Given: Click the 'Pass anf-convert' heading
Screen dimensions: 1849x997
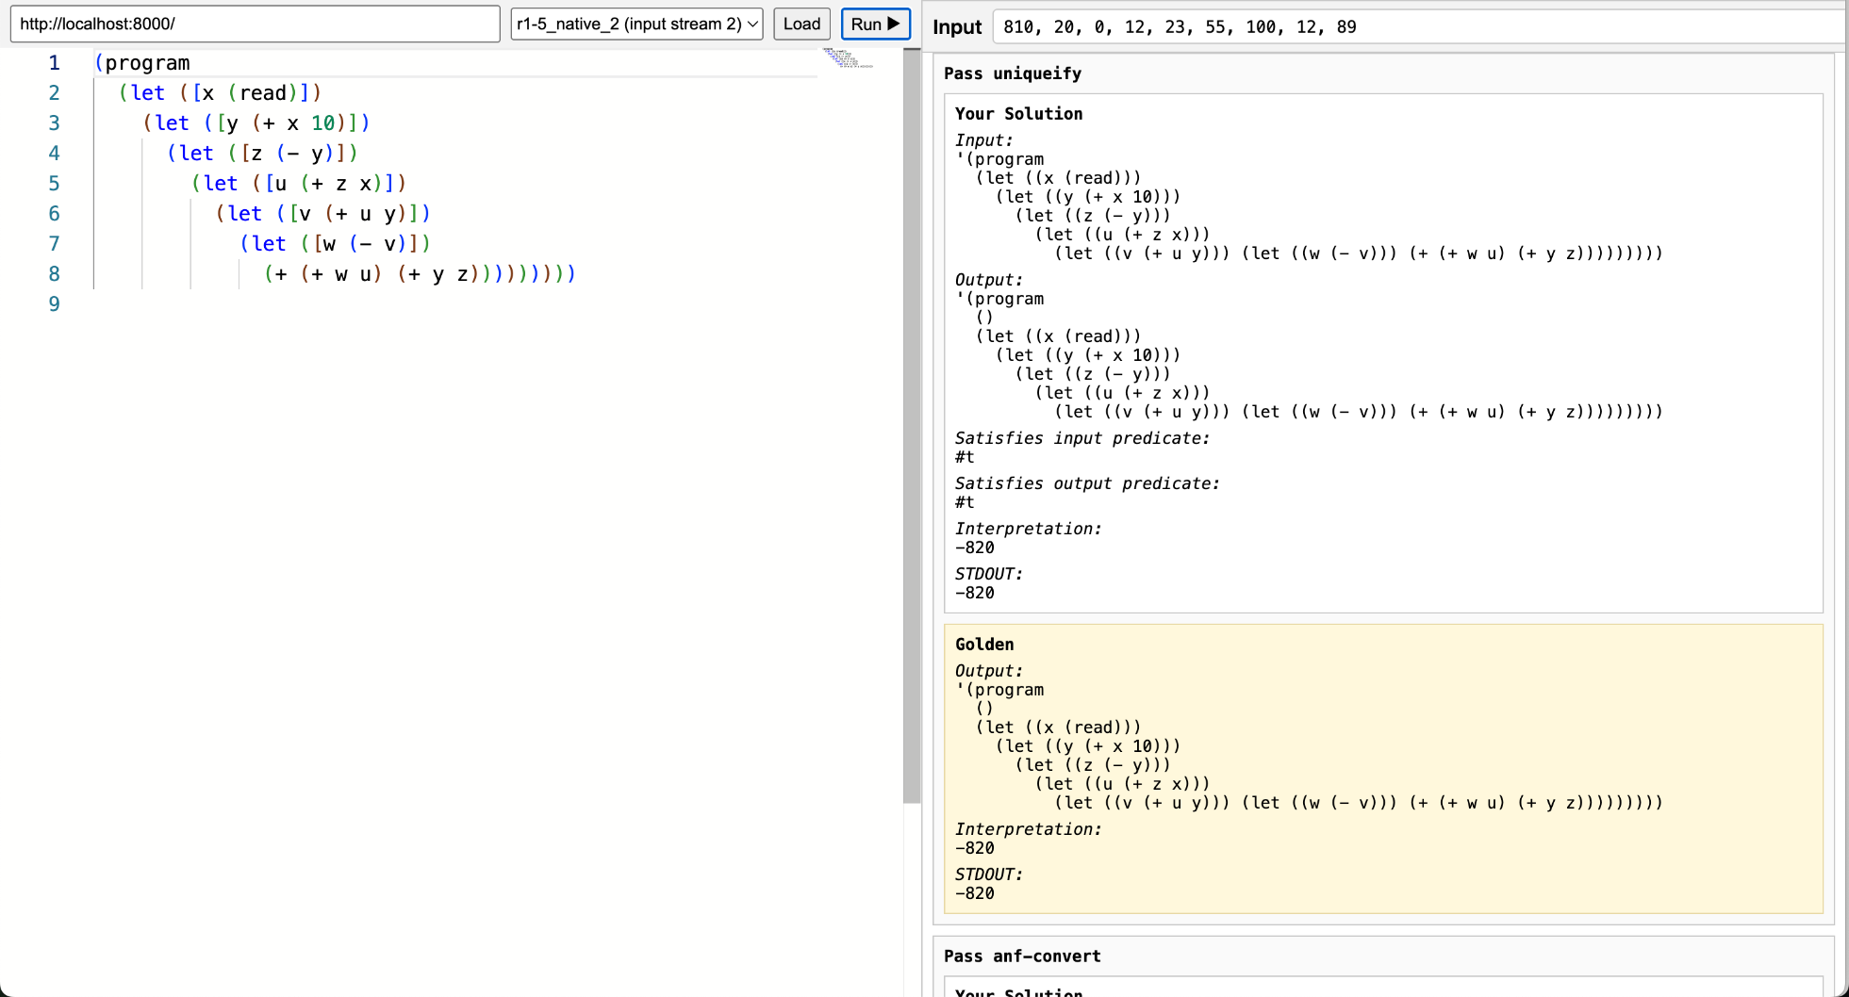Looking at the screenshot, I should pos(1022,956).
